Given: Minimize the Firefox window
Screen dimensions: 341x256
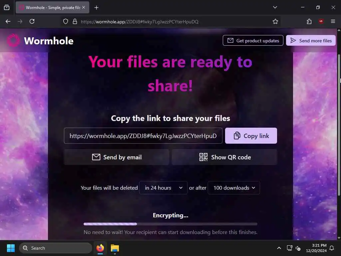Looking at the screenshot, I should [x=302, y=7].
